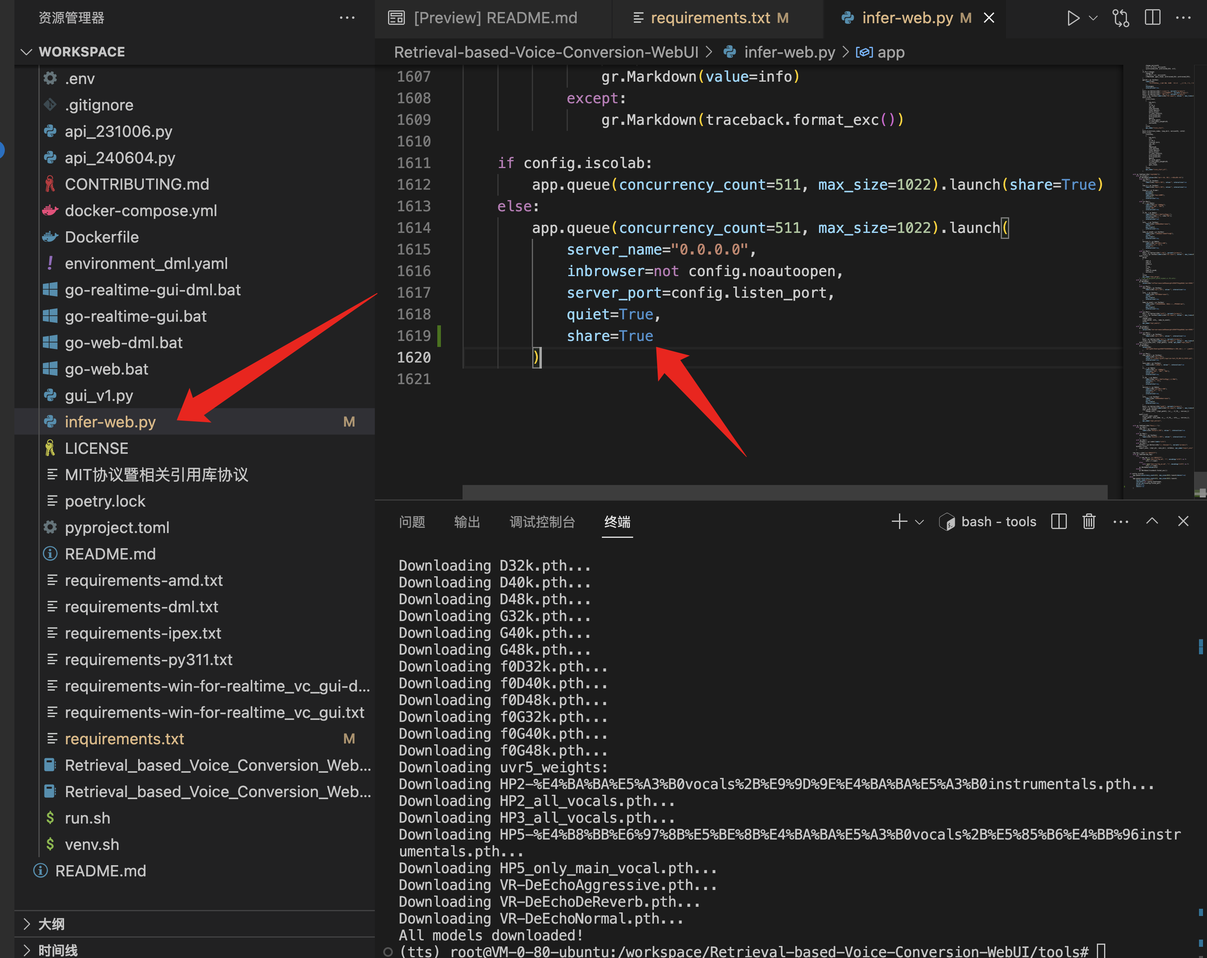Open explorer views and more actions
1207x958 pixels.
[347, 18]
